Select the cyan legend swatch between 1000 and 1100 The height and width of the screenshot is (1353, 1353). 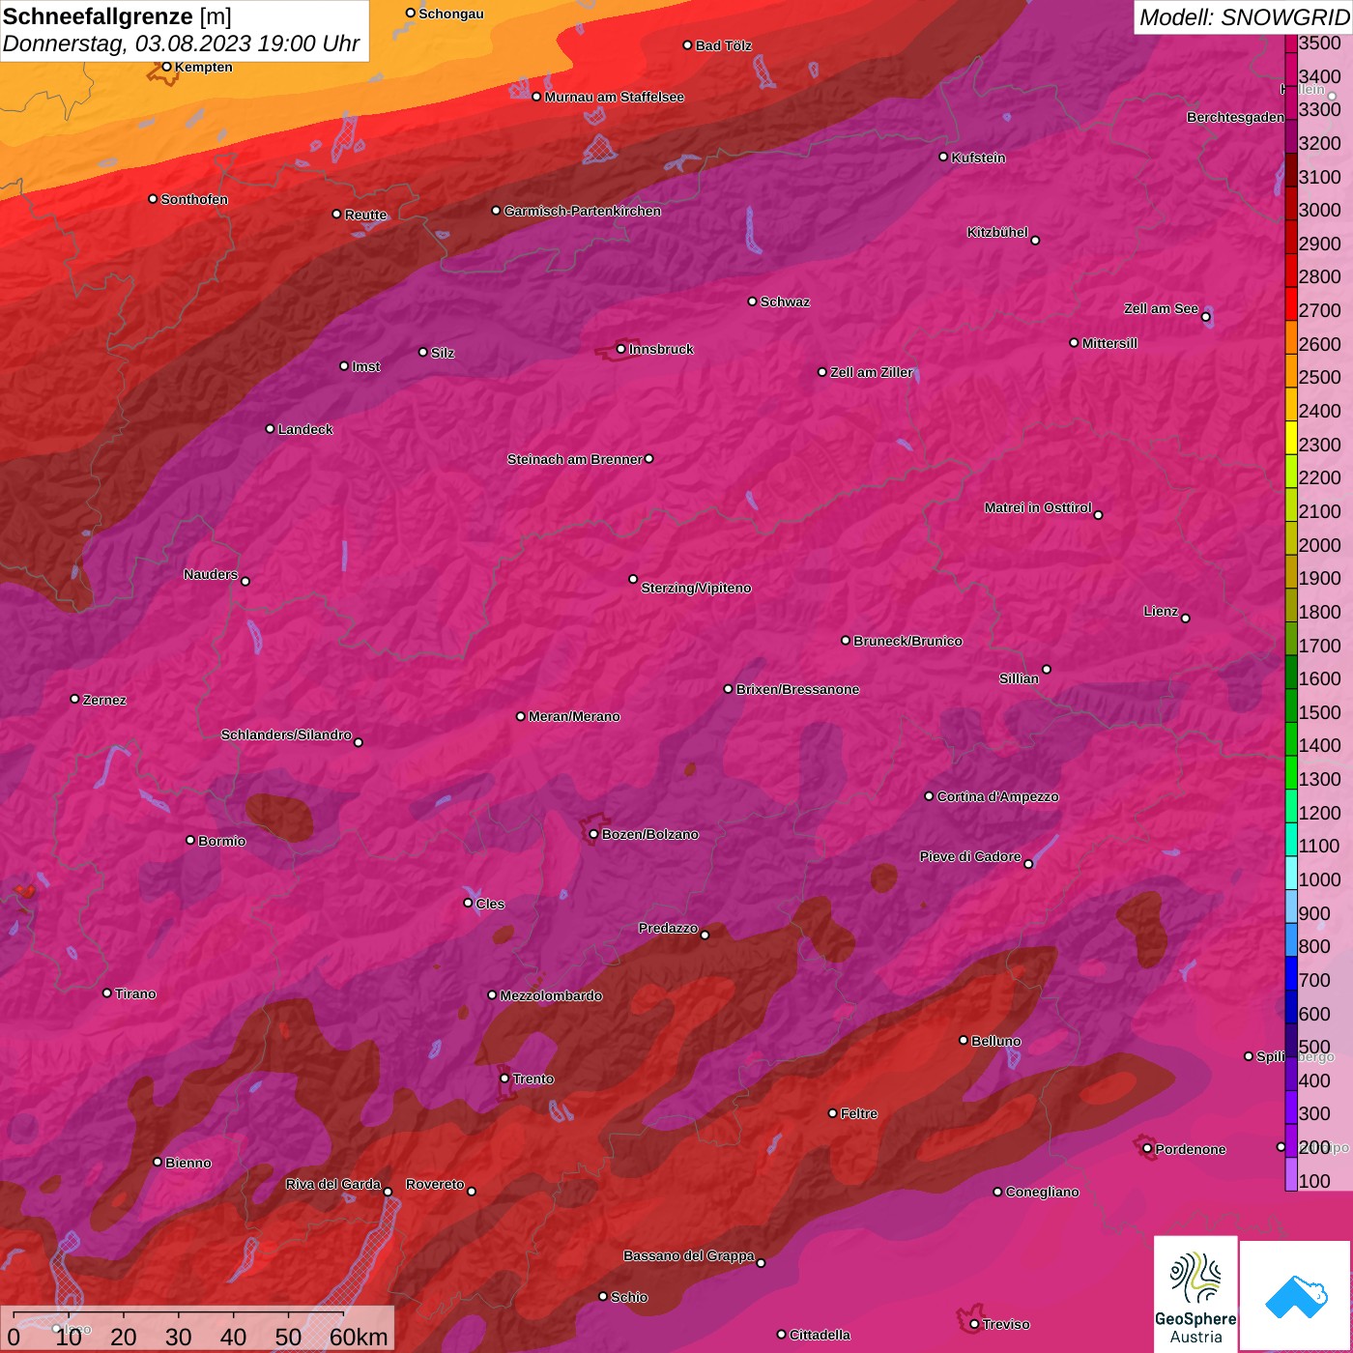point(1291,873)
